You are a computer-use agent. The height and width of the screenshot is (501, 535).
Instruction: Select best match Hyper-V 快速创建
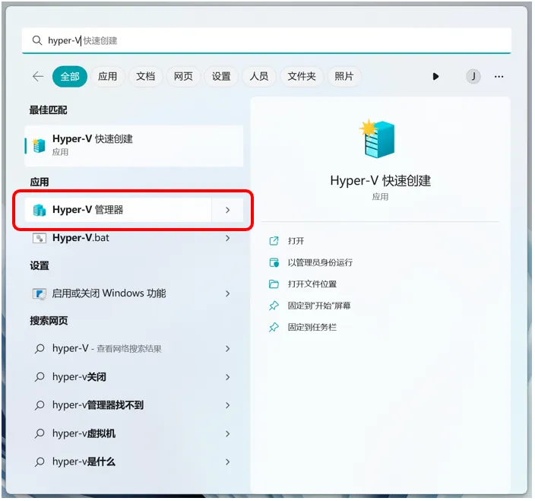click(134, 146)
